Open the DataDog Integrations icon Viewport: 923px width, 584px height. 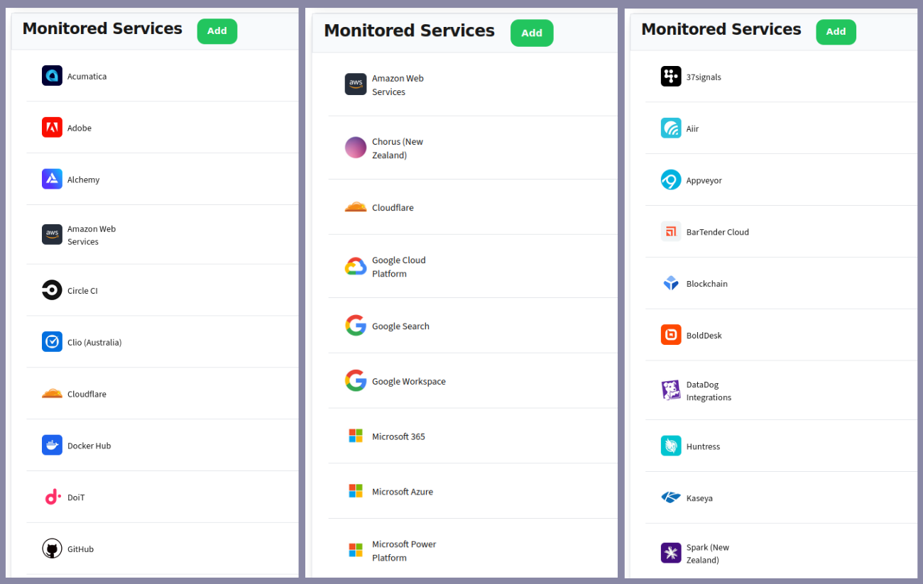pos(671,391)
